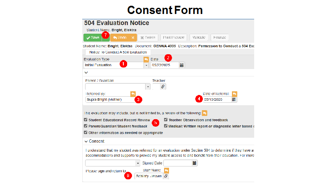Viewport: 329px width, 185px height.
Task: Open the Evaluation Type dropdown
Action: (146, 65)
